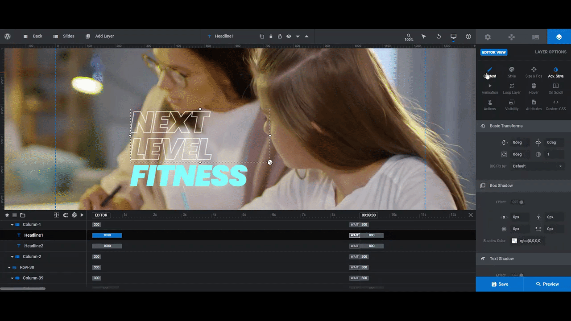Viewport: 571px width, 321px height.
Task: Edit the Box Shadow Y offset field
Action: point(554,217)
